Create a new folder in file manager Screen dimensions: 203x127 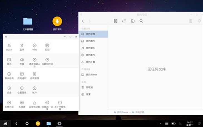pyautogui.click(x=133, y=21)
